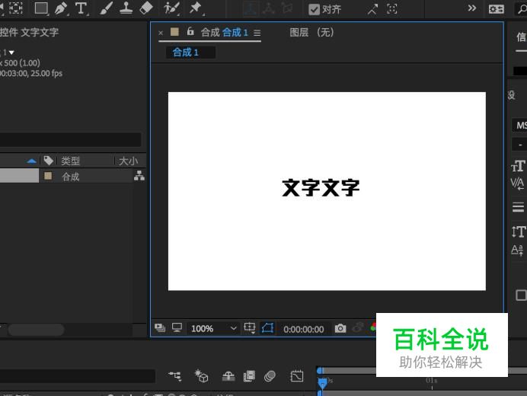Open the composition panel menu icon
Viewport: 527px width, 396px height.
point(257,33)
